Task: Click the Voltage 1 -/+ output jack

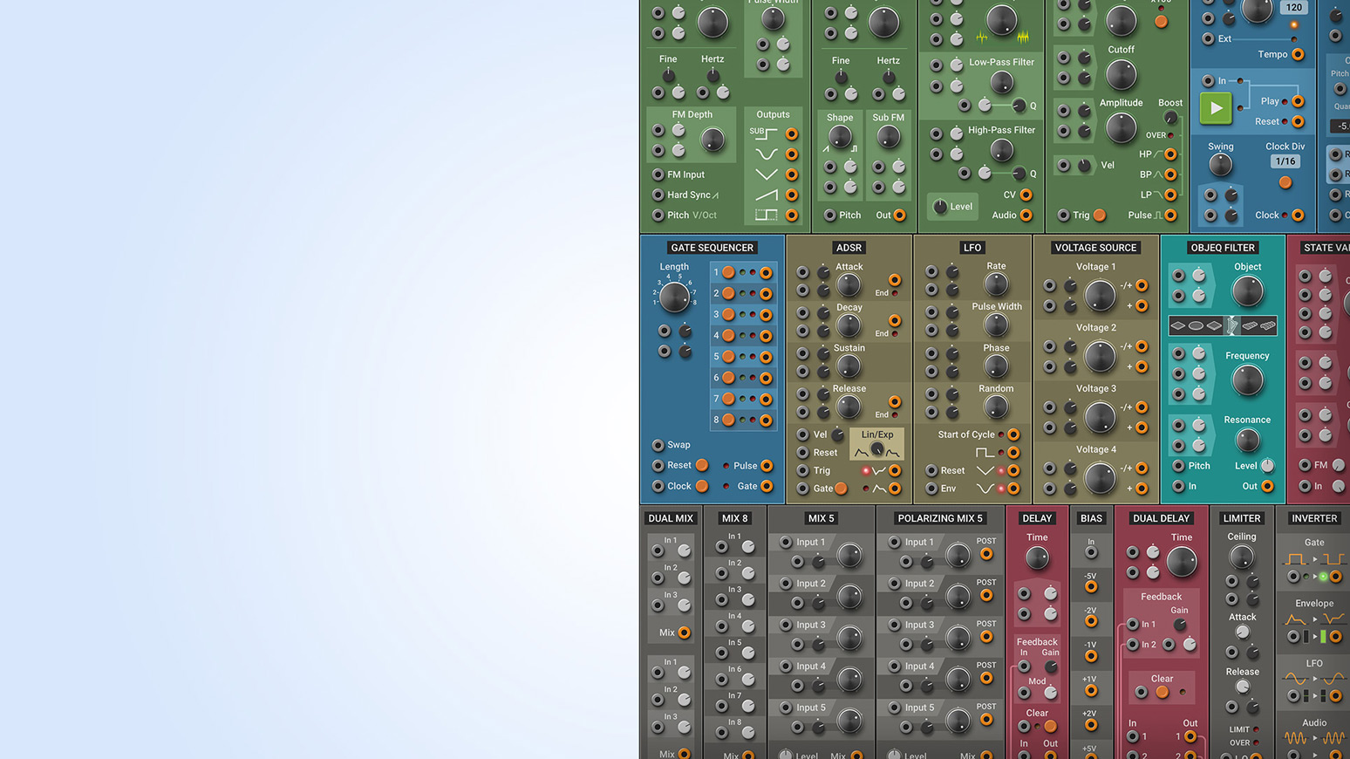Action: point(1142,285)
